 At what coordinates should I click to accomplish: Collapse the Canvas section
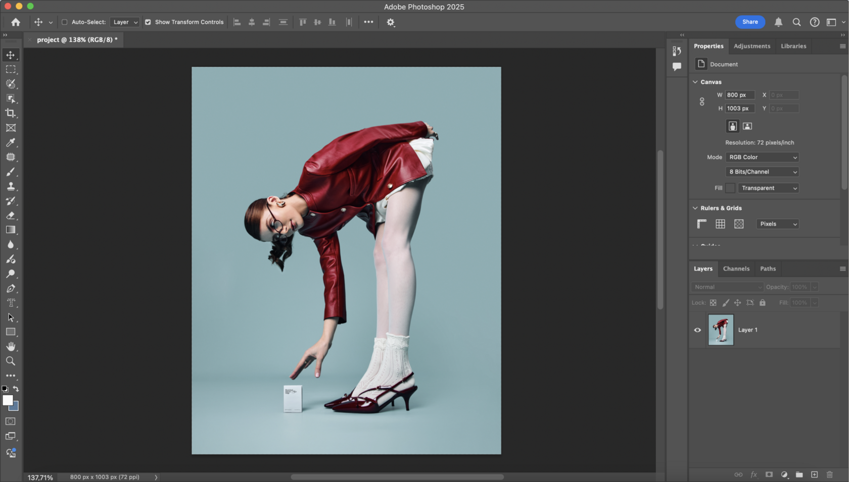[x=695, y=82]
